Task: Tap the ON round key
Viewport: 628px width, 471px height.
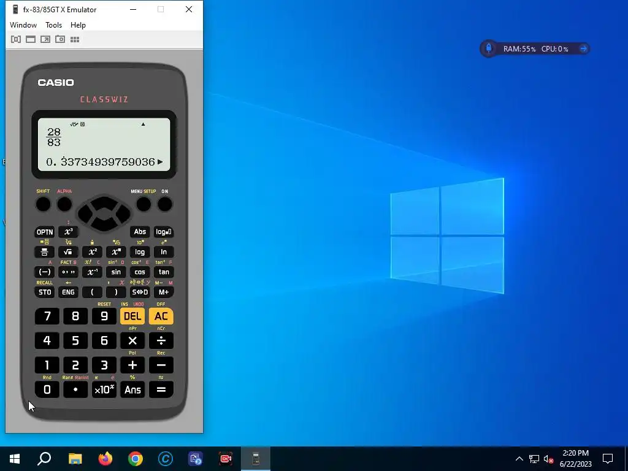Action: click(164, 204)
